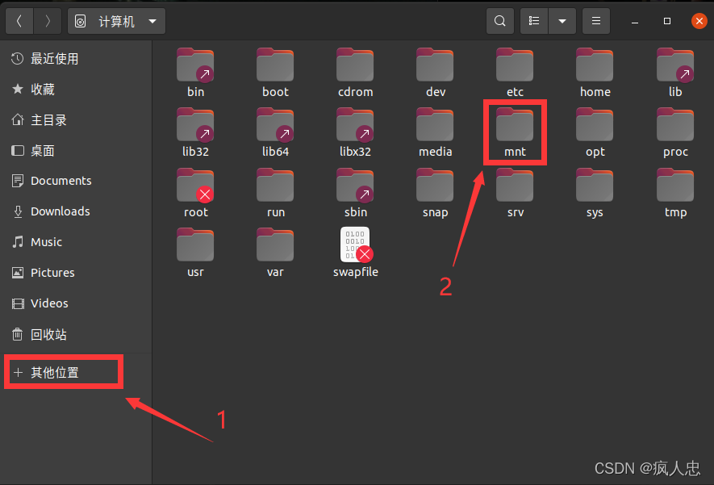Go to 主目录 home in sidebar
Viewport: 714px width, 485px height.
[x=76, y=119]
